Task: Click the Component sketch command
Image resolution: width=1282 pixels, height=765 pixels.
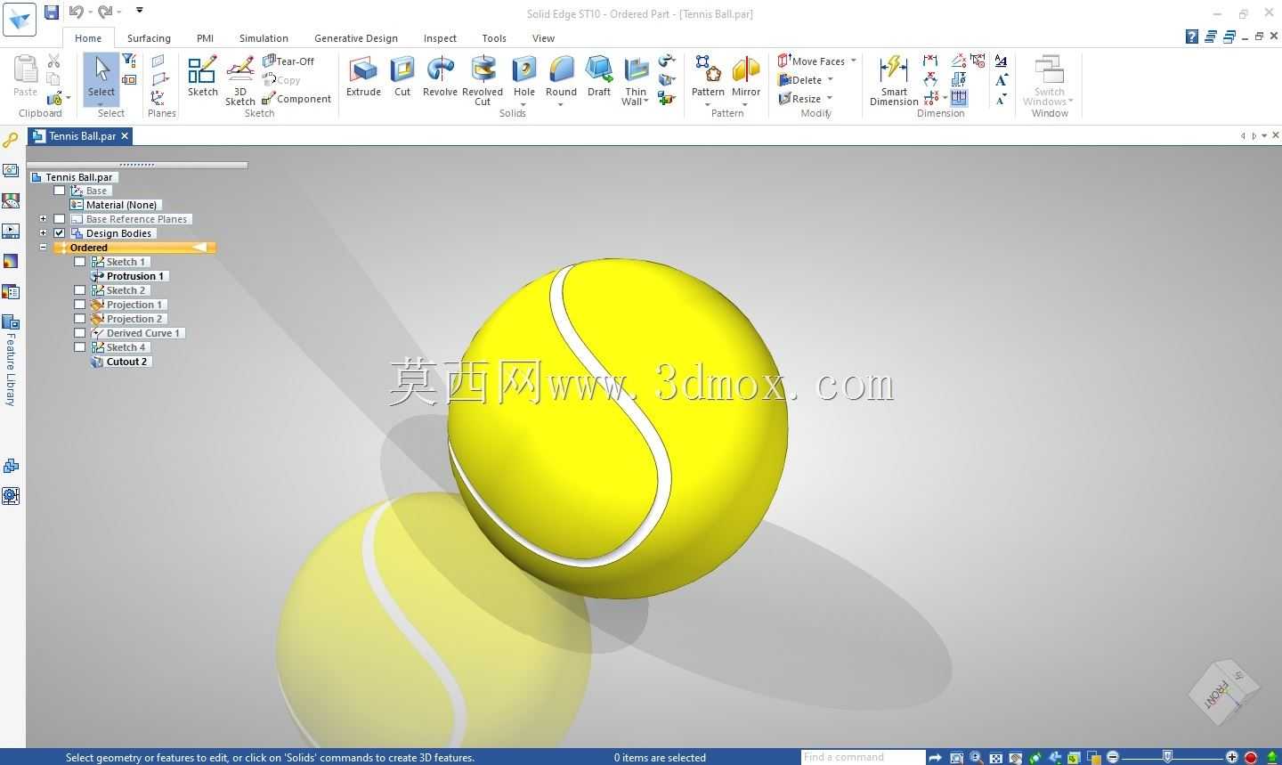Action: (x=296, y=99)
